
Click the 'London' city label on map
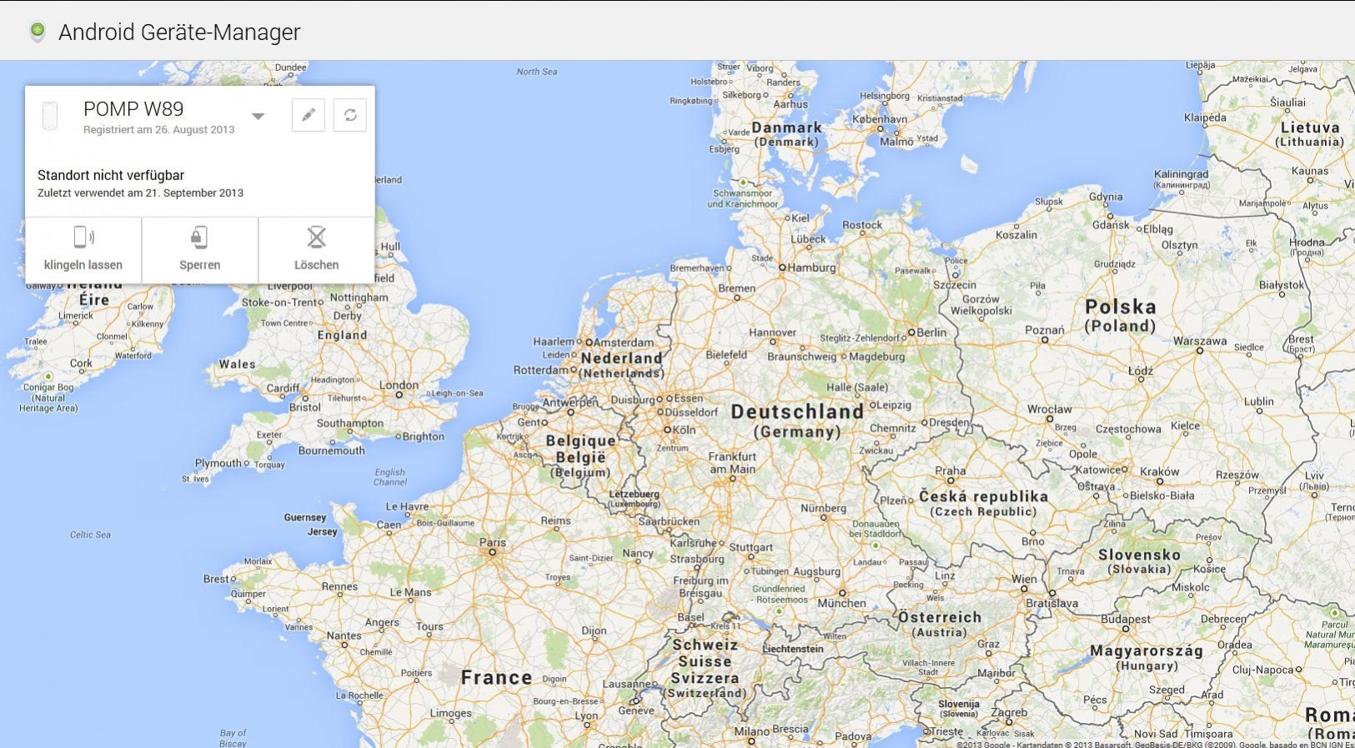399,385
